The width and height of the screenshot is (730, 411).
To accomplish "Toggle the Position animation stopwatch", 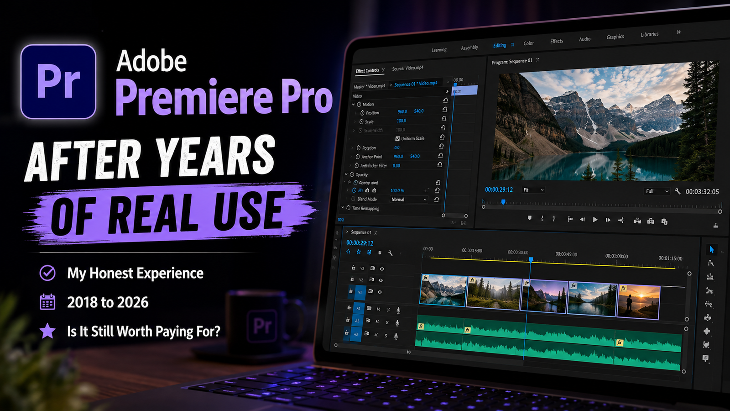I will 362,113.
